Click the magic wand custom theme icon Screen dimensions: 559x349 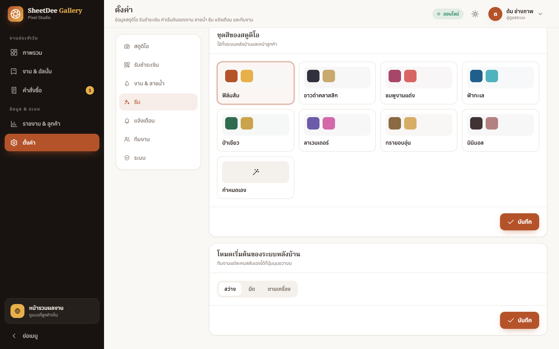coord(256,172)
